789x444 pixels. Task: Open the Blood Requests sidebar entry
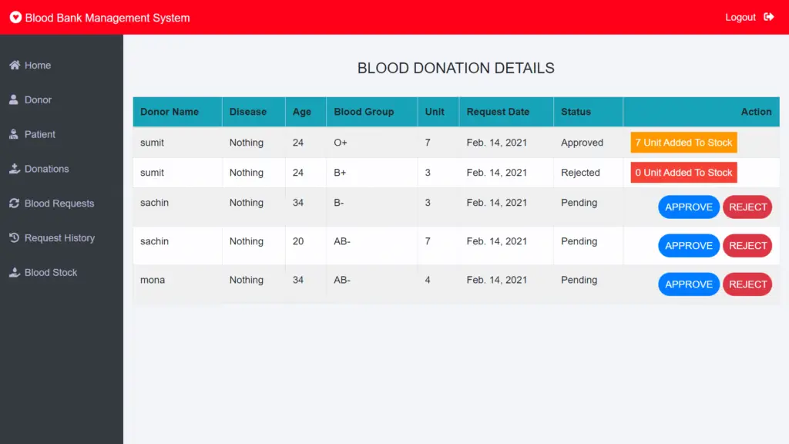[x=59, y=203]
